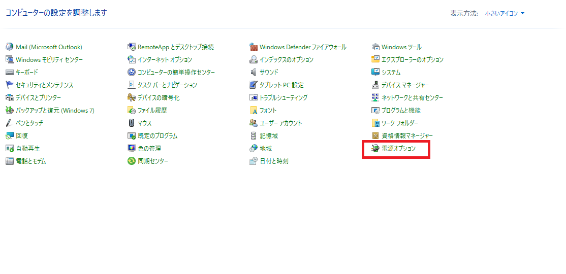Open the RemoteApp とデスクトップ接続 link
The width and height of the screenshot is (566, 274).
pos(175,47)
